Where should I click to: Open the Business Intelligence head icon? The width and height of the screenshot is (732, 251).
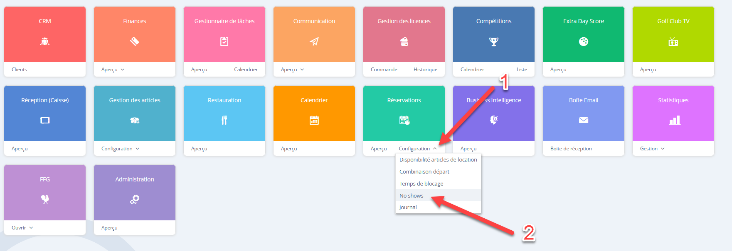click(494, 120)
